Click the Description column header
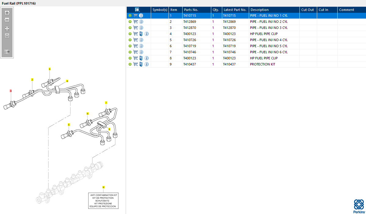 (274, 10)
